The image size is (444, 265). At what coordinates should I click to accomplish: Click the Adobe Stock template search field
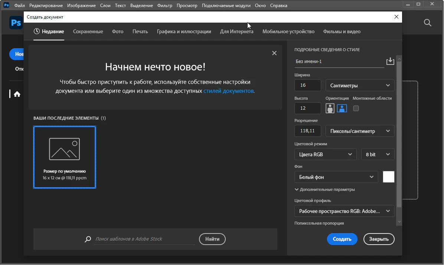tap(144, 239)
